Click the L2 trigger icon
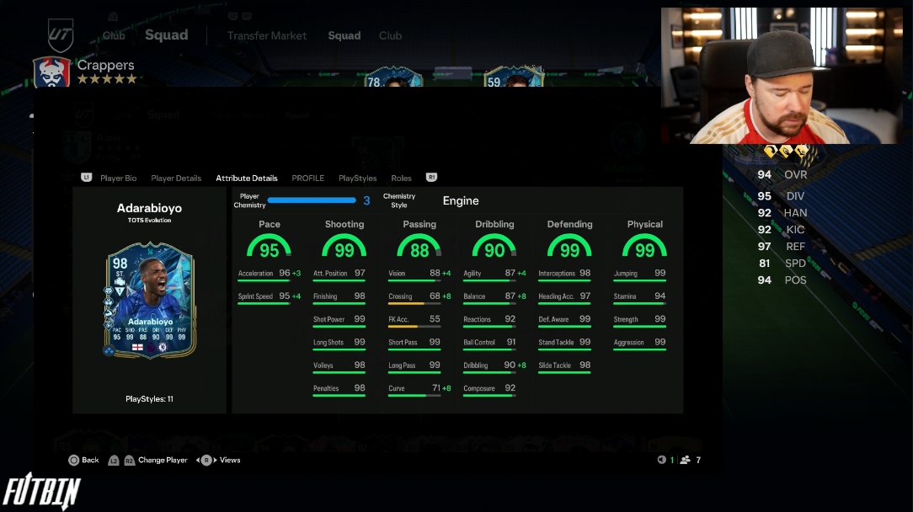The width and height of the screenshot is (913, 512). (114, 460)
